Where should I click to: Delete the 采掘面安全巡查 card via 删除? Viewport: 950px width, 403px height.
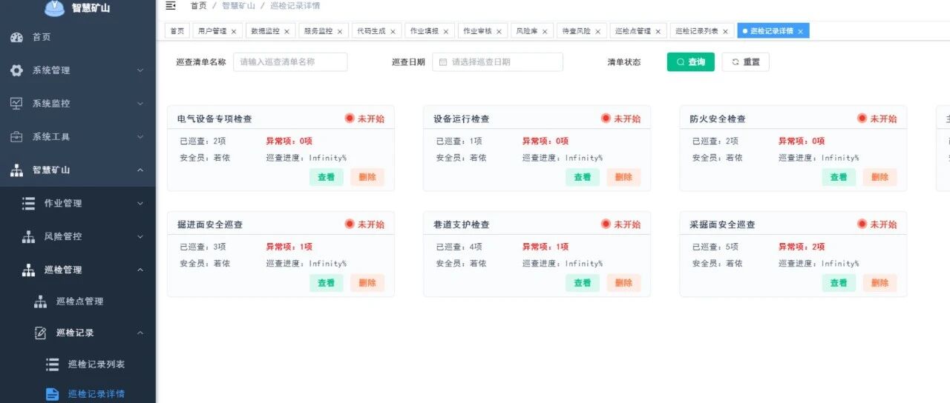(x=879, y=283)
